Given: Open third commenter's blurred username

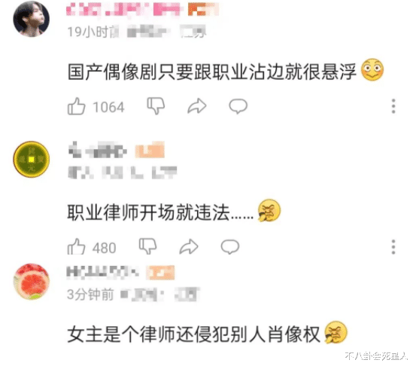Looking at the screenshot, I should (103, 272).
